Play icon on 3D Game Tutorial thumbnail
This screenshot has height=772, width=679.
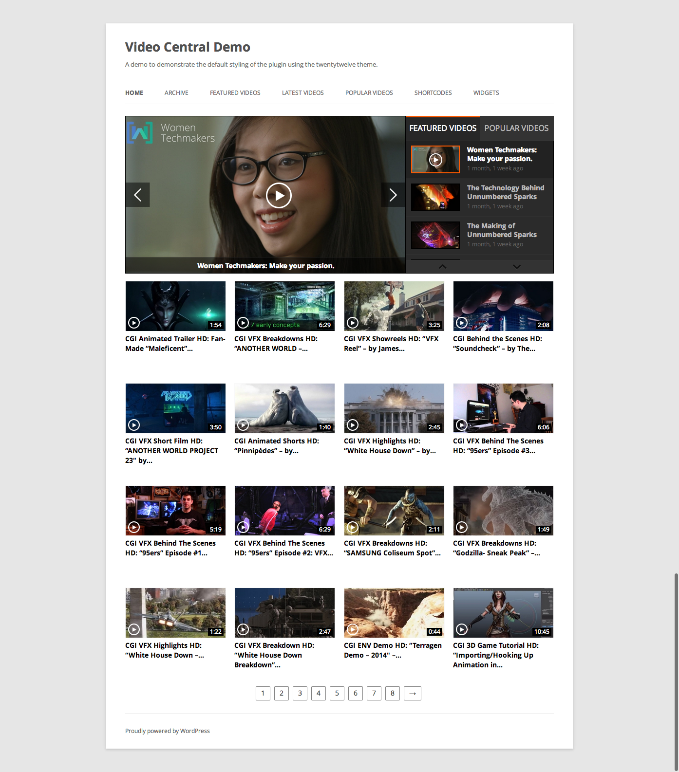[x=462, y=629]
